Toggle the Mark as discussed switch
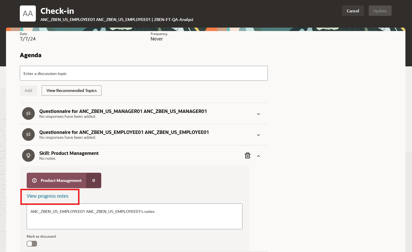Screen dimensions: 412x252 point(32,244)
